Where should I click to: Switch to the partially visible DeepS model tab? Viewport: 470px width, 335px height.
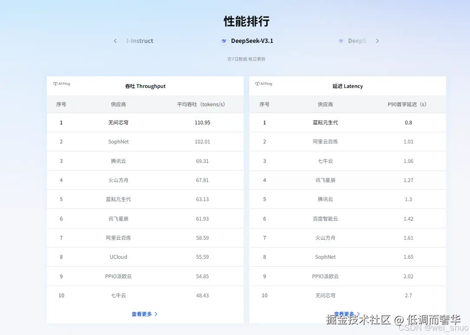coord(357,41)
